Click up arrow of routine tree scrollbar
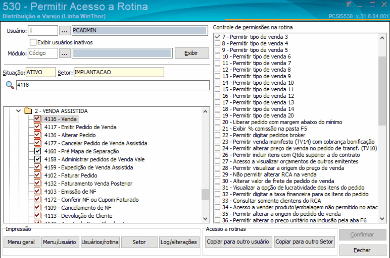 click(205, 112)
